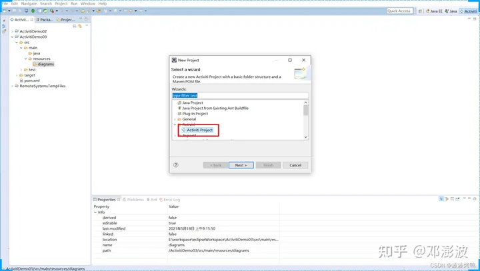
Task: Select the Plug-in Project wizard entry
Action: [193, 114]
